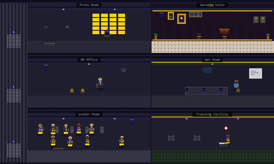
Task: Click the whiteboard in the War Room
Action: coord(256,73)
